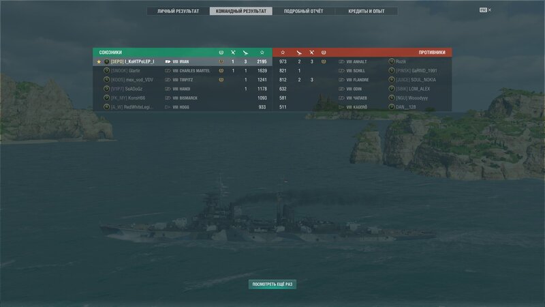Open the Кредиты и опыт tab
The width and height of the screenshot is (545, 307).
(x=367, y=11)
